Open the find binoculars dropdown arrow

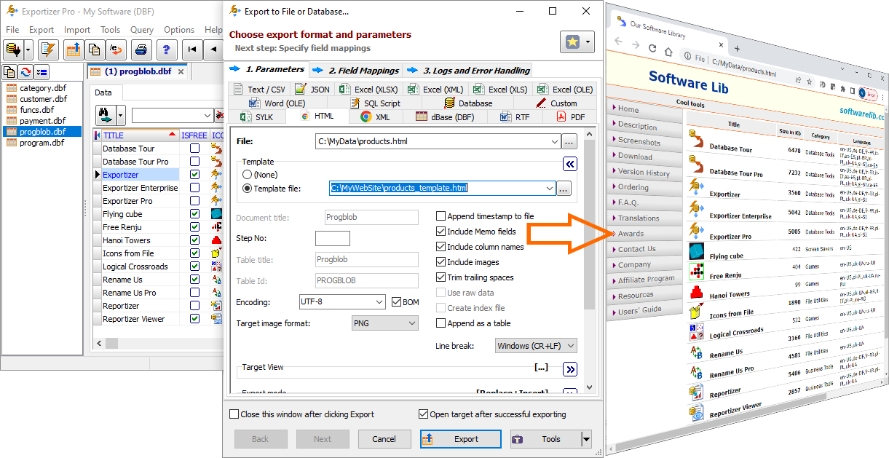coord(121,115)
